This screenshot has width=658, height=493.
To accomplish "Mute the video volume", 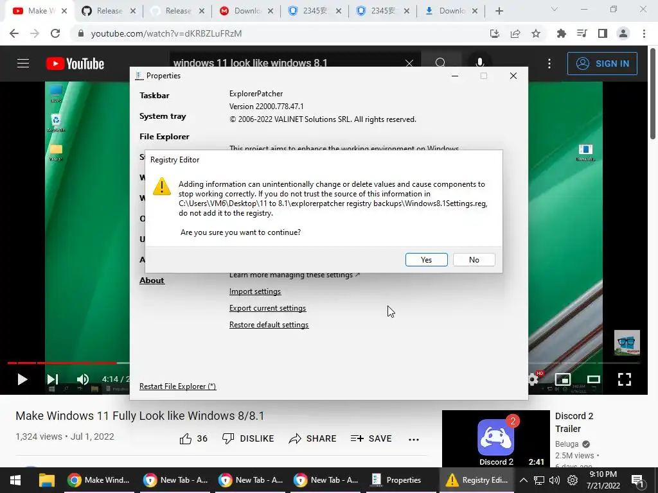I will [83, 379].
